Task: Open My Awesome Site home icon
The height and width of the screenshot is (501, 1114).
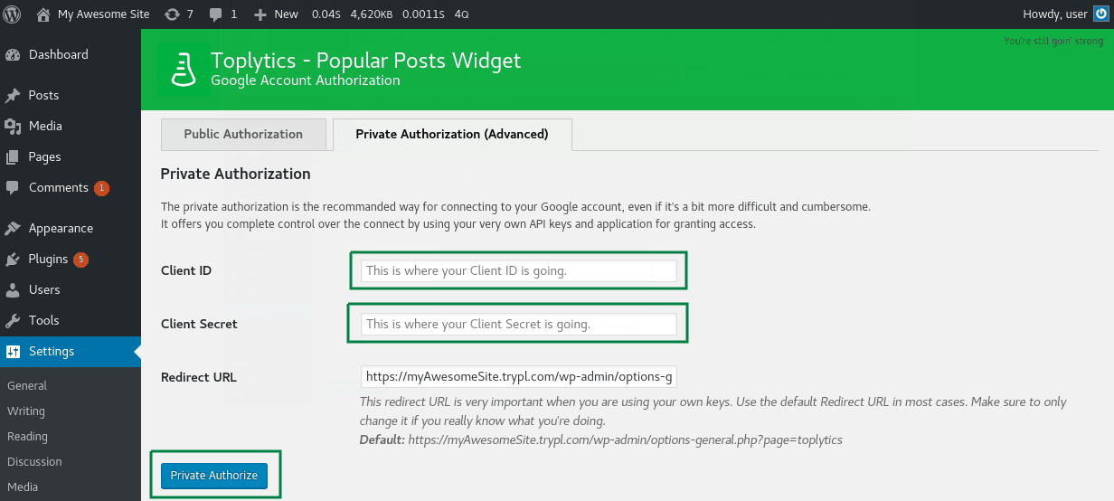Action: [x=43, y=14]
